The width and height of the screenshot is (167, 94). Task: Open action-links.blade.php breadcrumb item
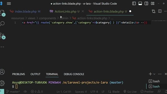coord(92,18)
